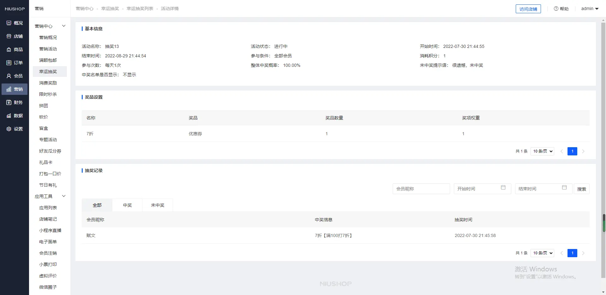Click calendar icon in 开始时间 field
The image size is (606, 295).
pyautogui.click(x=503, y=188)
